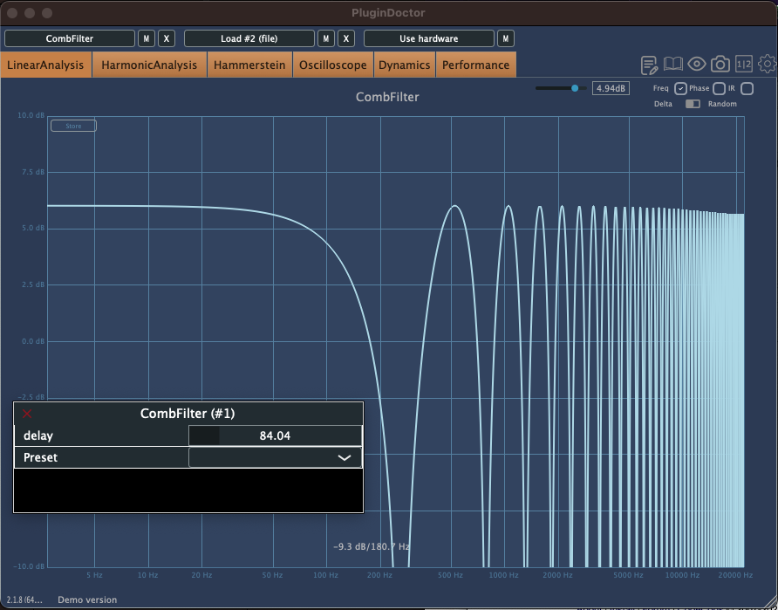Viewport: 778px width, 610px height.
Task: Click the 4.94dB value field
Action: 611,88
